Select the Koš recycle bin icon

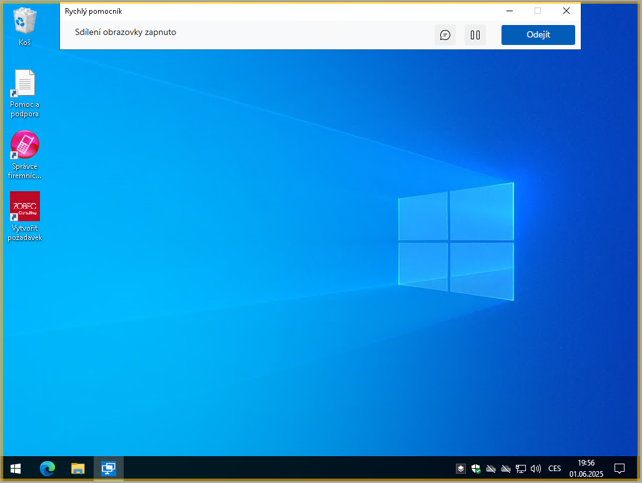24,22
